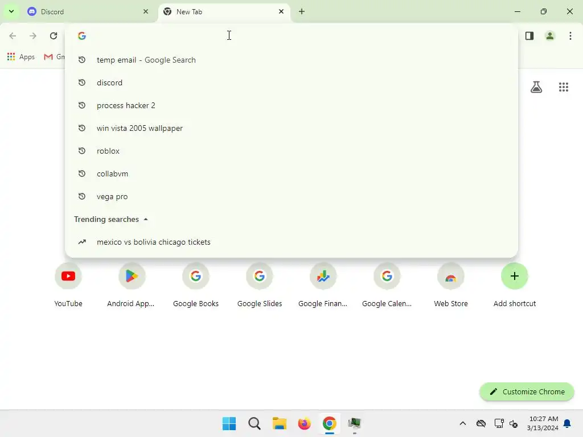Screen dimensions: 583x437
Task: Open the Chrome profile avatar
Action: click(550, 36)
